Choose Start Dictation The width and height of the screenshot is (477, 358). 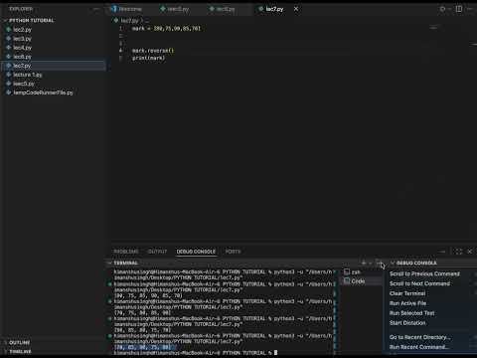(x=407, y=323)
